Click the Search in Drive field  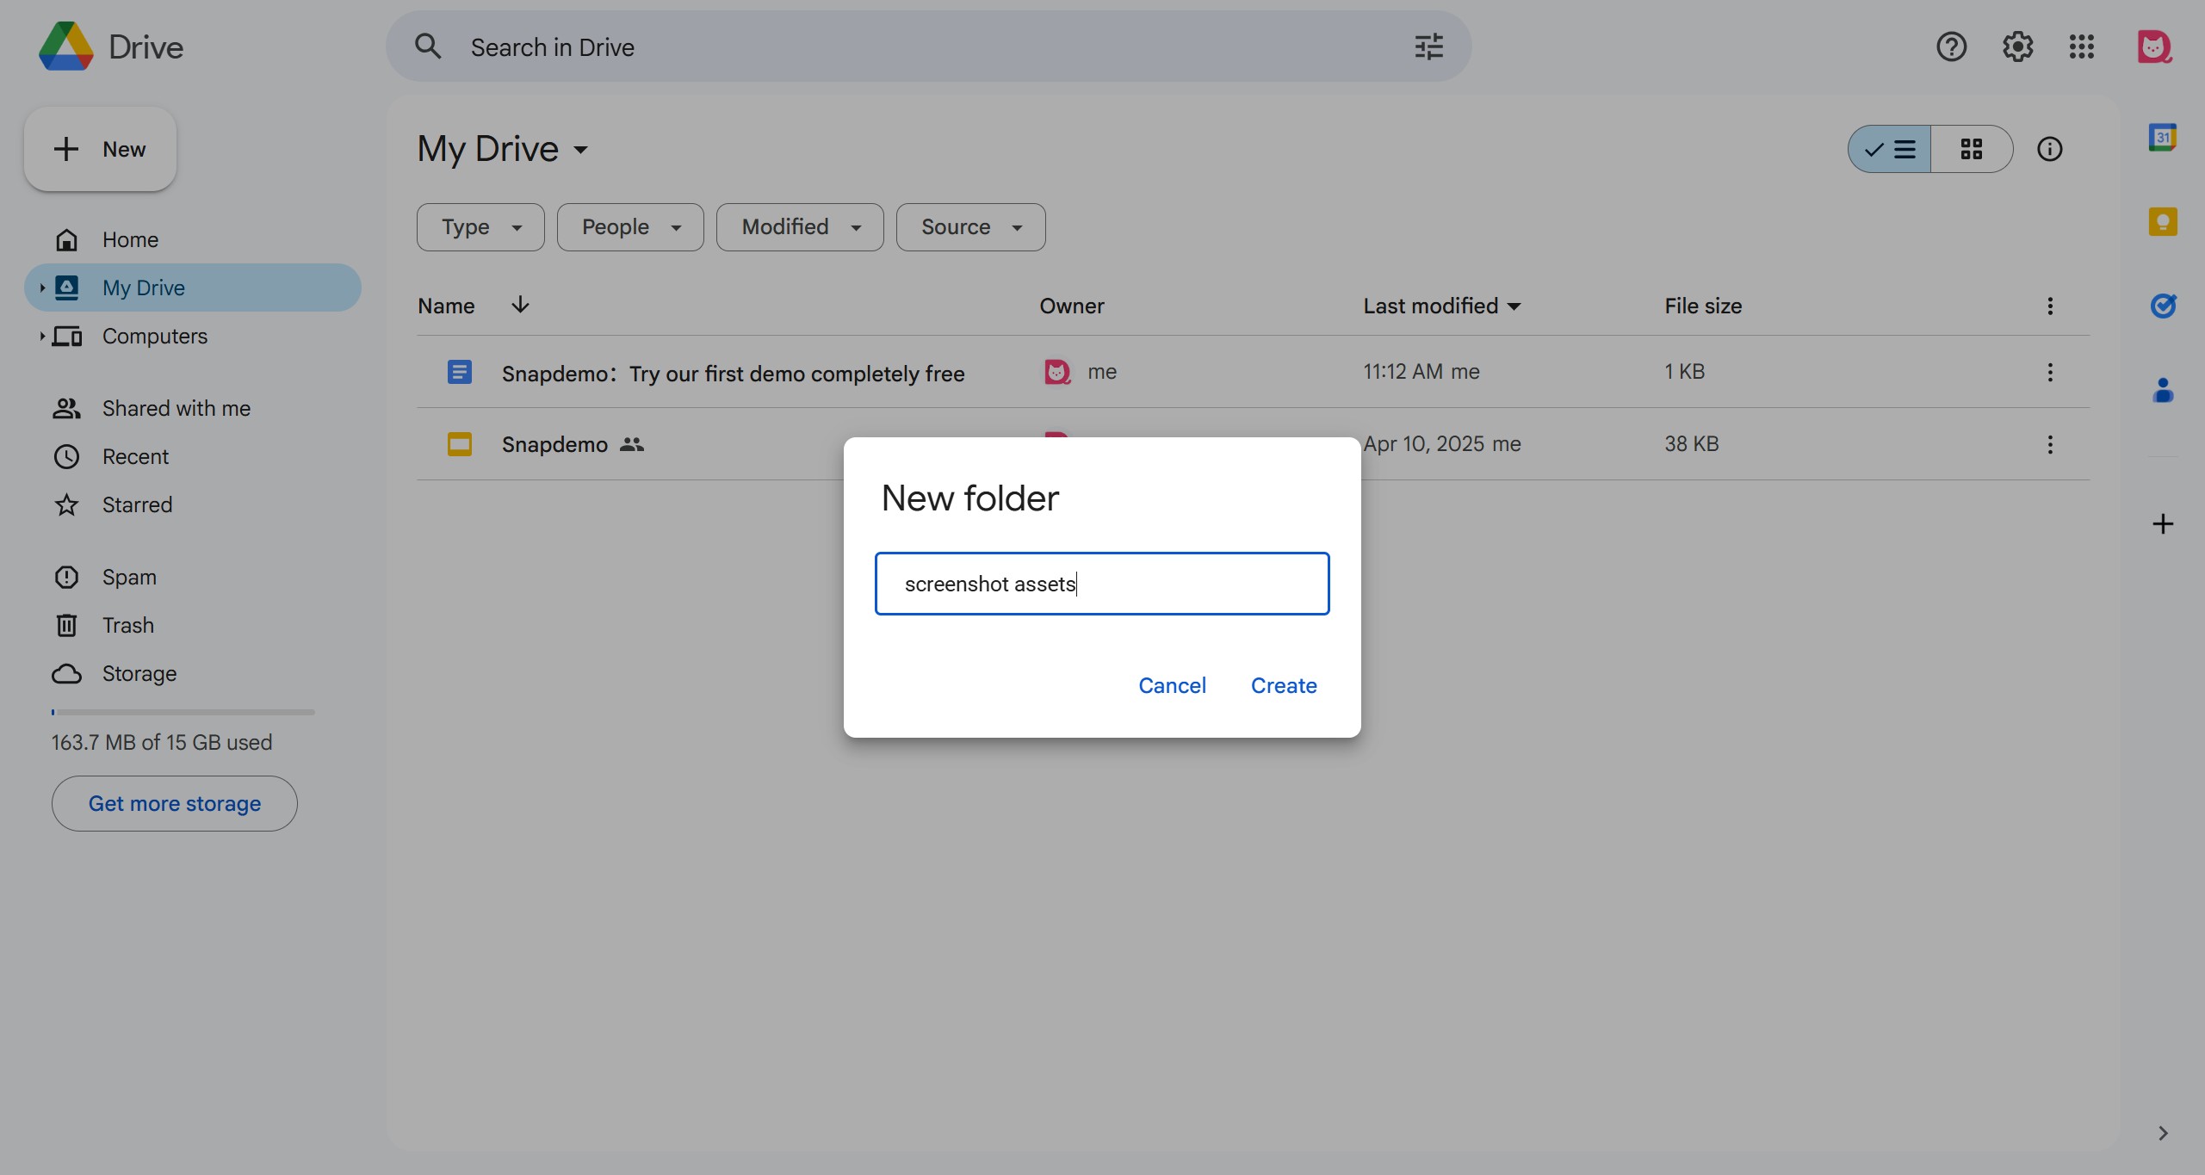click(928, 46)
